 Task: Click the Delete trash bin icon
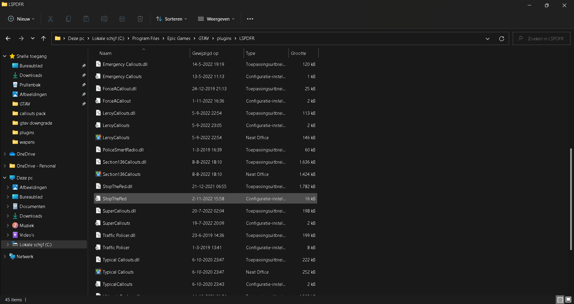(140, 19)
